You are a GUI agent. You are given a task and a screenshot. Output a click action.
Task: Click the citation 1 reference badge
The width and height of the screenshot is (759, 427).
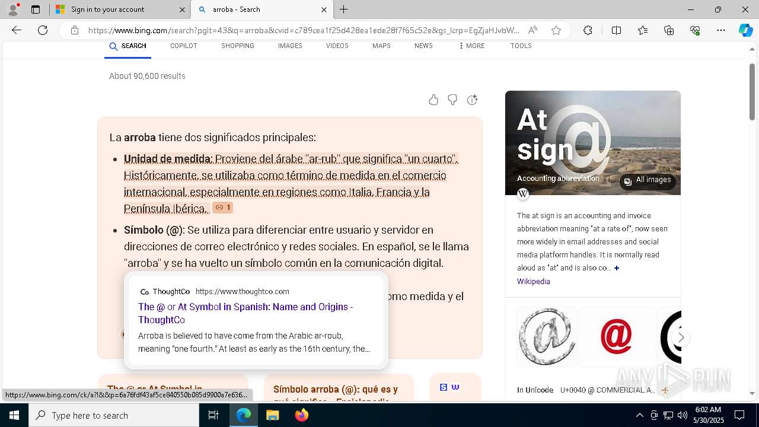point(223,208)
